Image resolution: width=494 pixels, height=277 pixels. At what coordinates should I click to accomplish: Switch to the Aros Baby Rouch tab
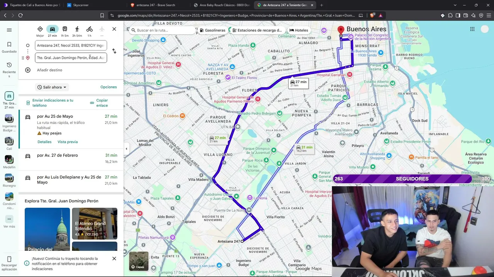(x=222, y=5)
